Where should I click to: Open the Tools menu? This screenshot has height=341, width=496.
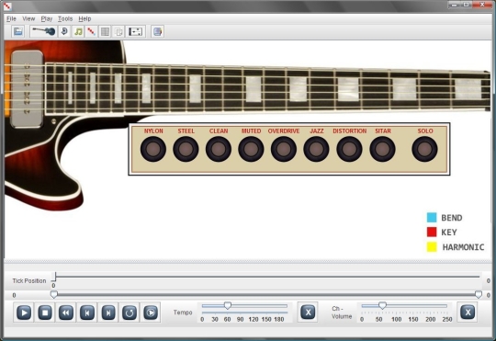[x=65, y=18]
